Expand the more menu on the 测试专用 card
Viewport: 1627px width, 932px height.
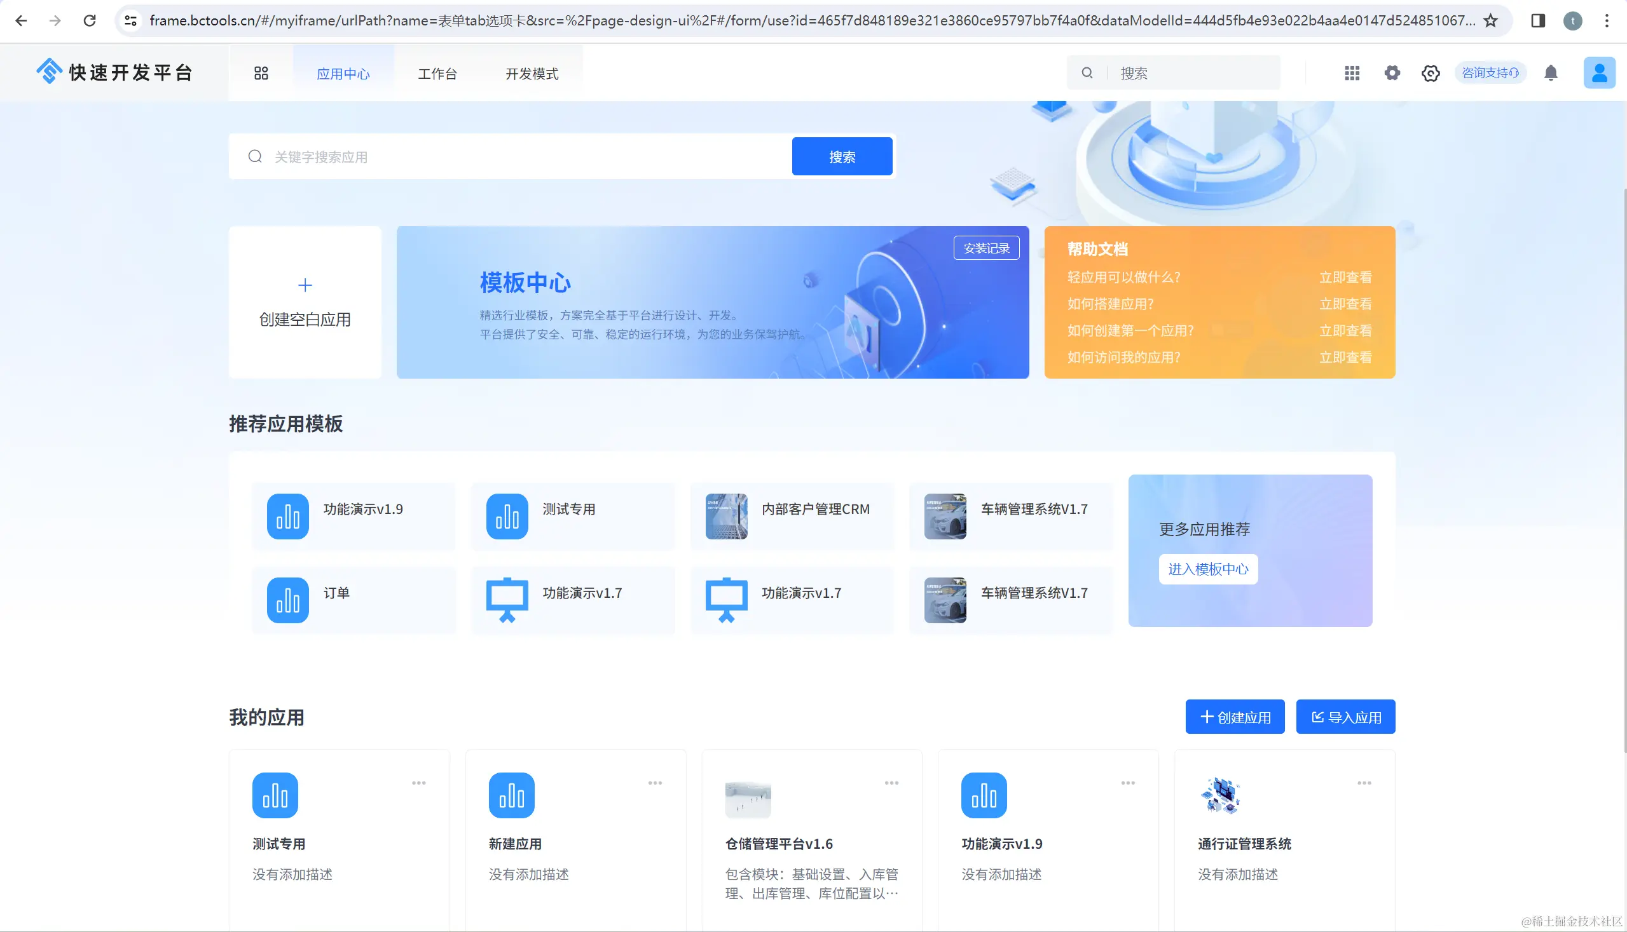tap(418, 783)
